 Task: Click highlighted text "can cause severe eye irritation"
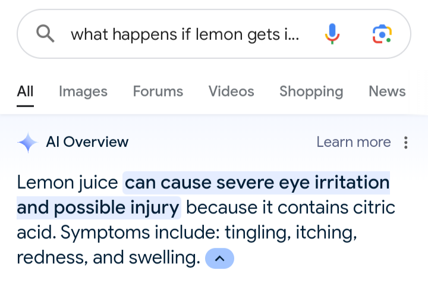tap(257, 182)
